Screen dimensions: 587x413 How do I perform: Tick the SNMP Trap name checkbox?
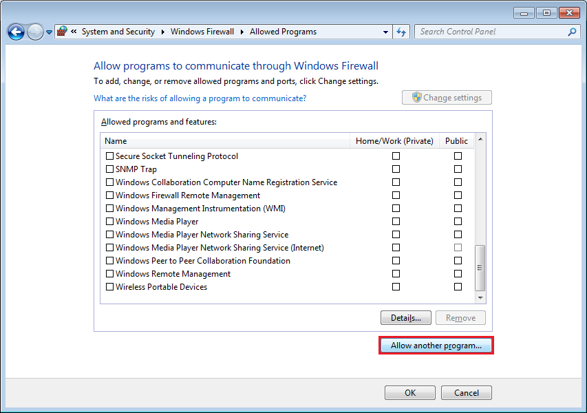click(x=109, y=169)
